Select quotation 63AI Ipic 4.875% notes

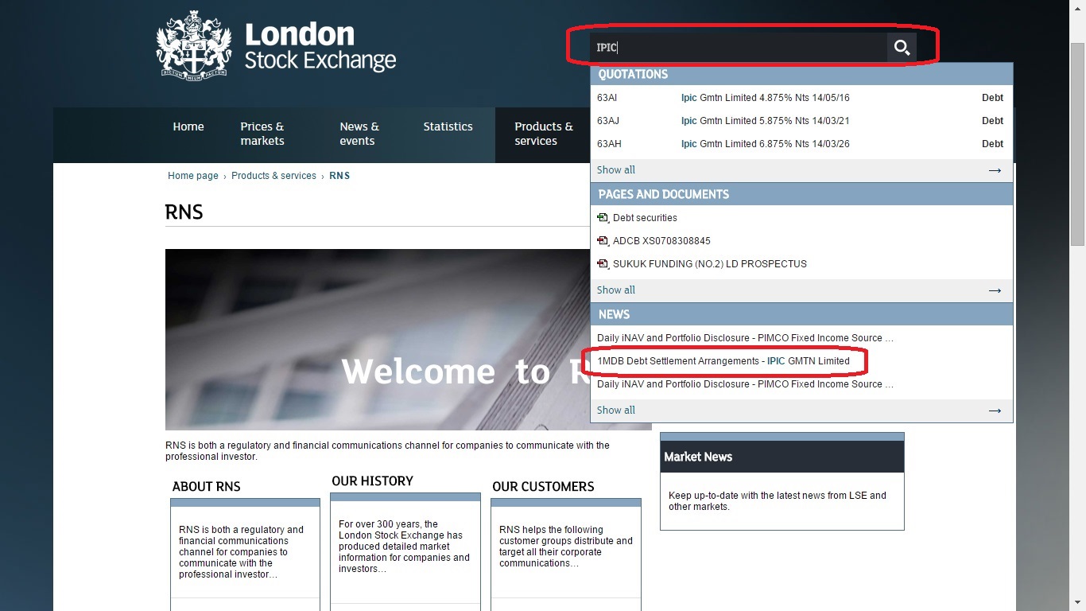pyautogui.click(x=801, y=98)
